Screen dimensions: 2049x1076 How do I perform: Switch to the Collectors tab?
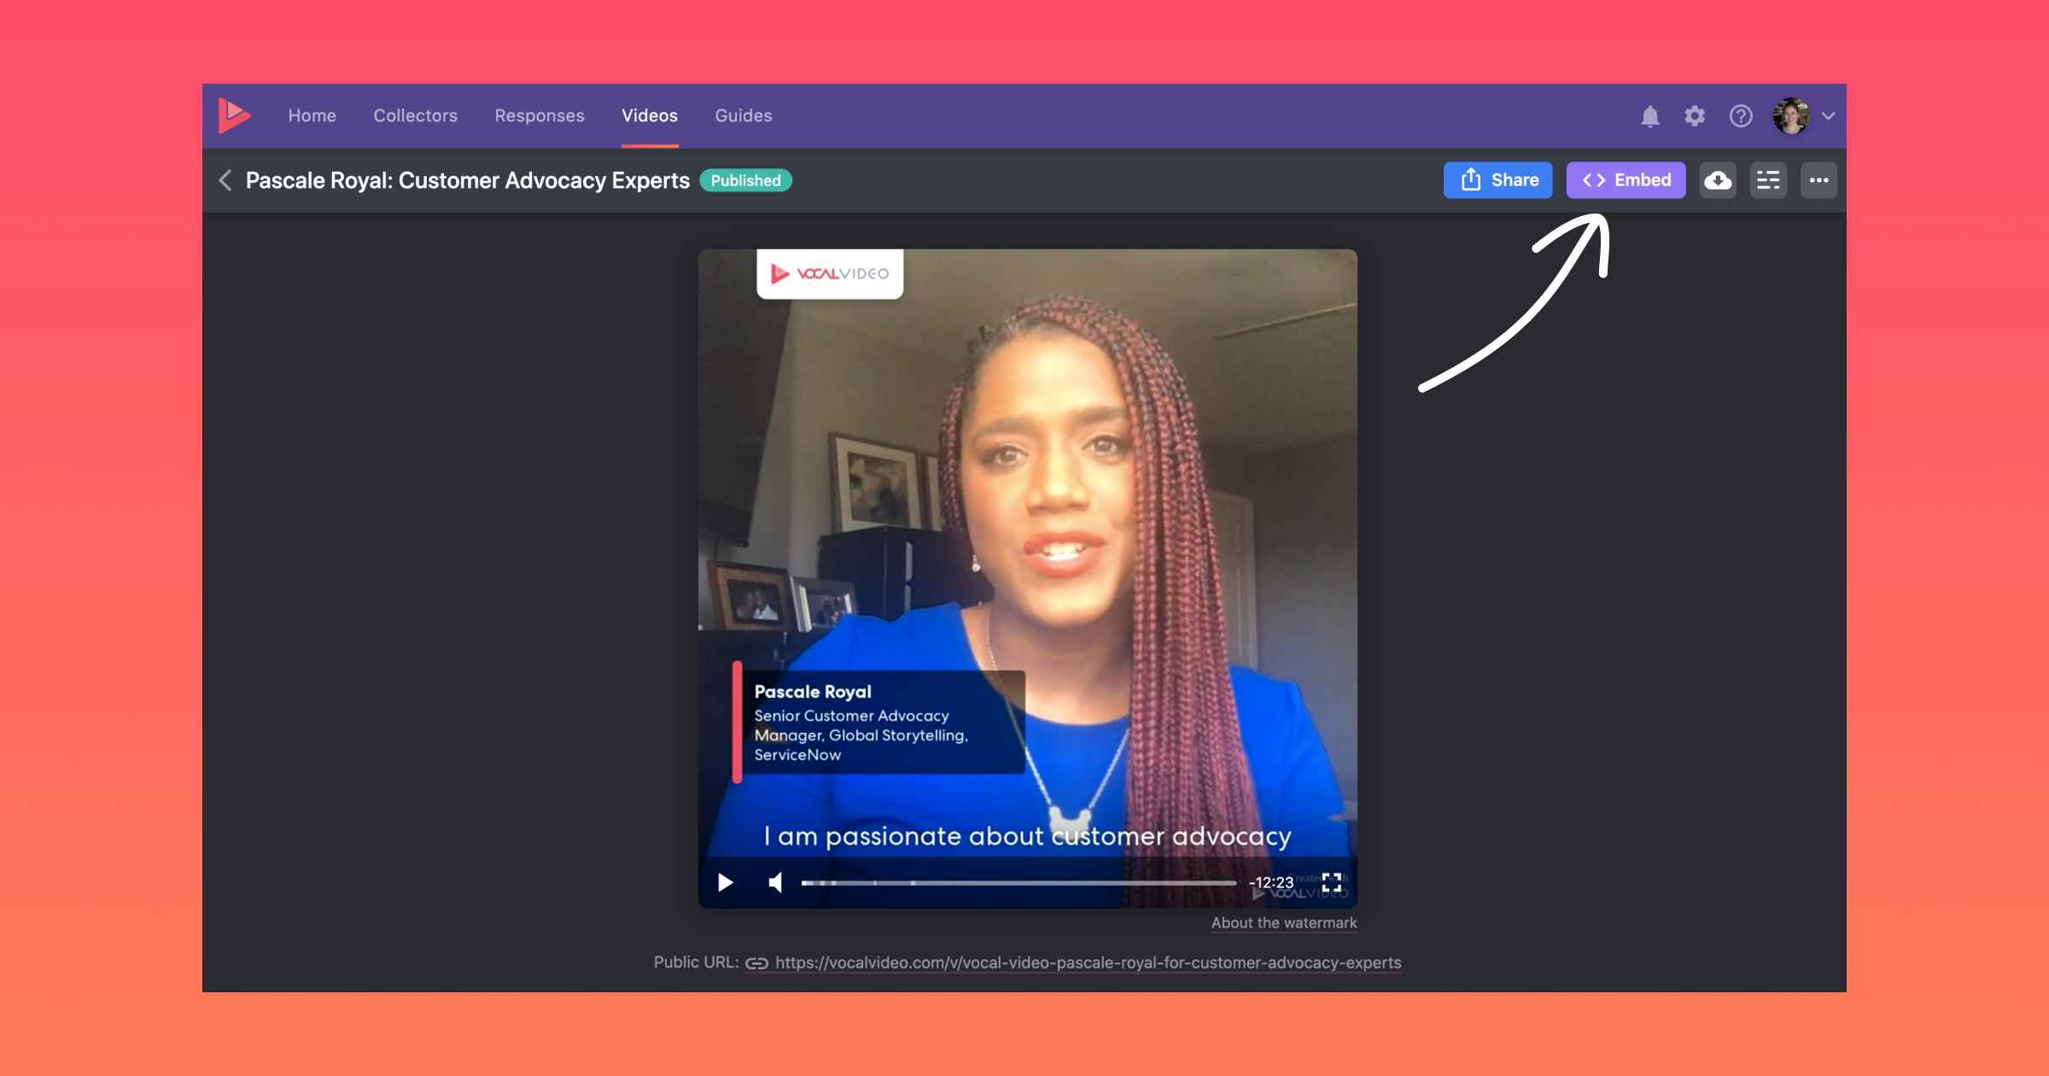tap(415, 115)
